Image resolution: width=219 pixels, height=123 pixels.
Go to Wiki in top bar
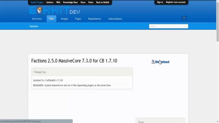point(58,2)
